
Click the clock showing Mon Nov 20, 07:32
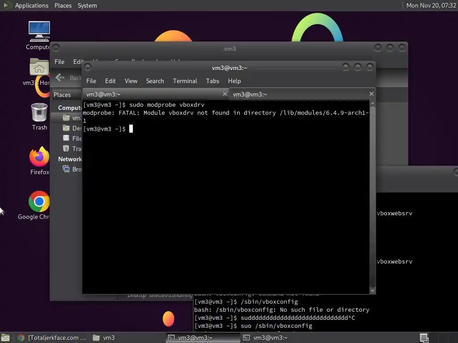pyautogui.click(x=431, y=5)
